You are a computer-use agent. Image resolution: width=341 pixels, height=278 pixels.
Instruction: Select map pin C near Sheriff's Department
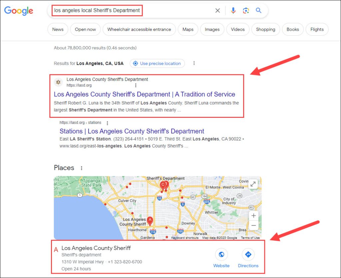(163, 186)
